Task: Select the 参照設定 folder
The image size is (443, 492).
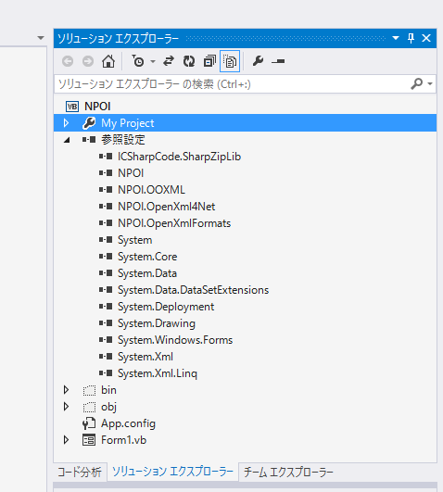Action: coord(122,140)
